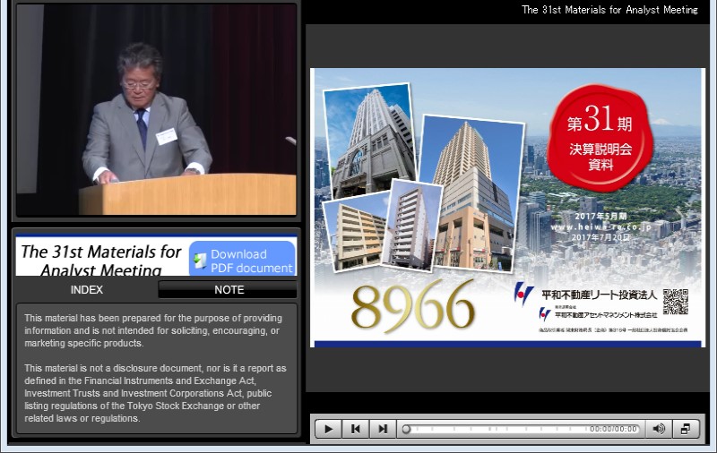Skip to the next slide
The height and width of the screenshot is (453, 717).
point(383,429)
